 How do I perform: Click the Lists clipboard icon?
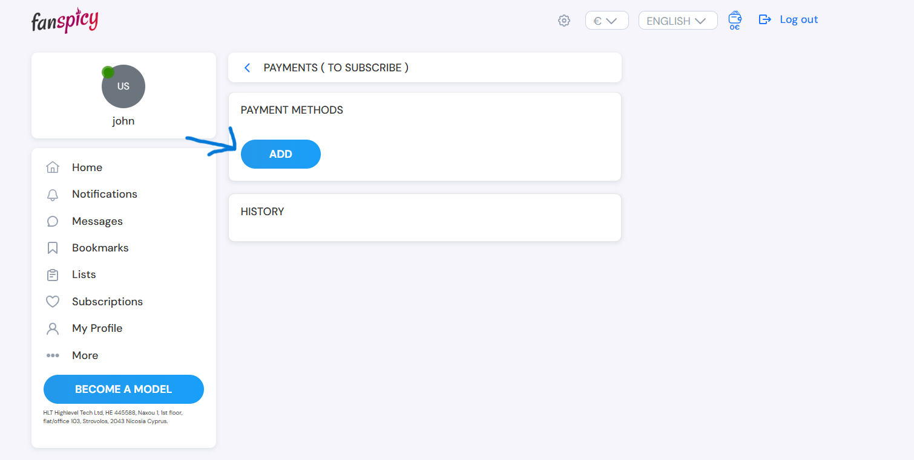click(53, 275)
